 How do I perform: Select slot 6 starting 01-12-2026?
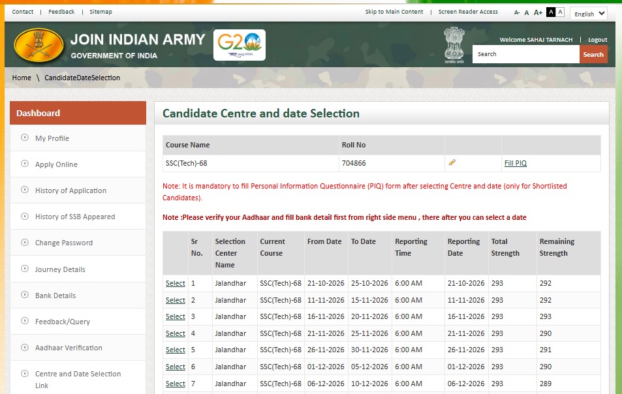176,367
